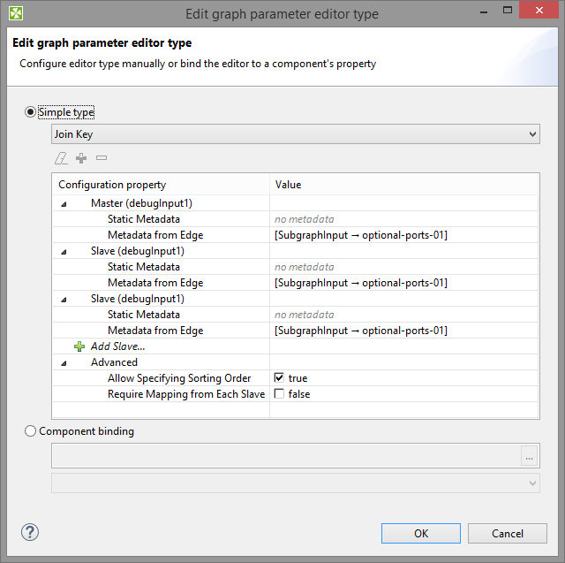Click the remove minus toolbar icon
The width and height of the screenshot is (565, 563).
click(x=102, y=158)
